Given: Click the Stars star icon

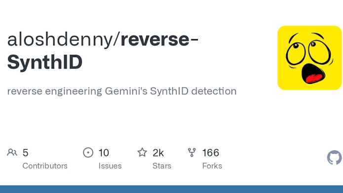Looking at the screenshot, I should coord(142,153).
